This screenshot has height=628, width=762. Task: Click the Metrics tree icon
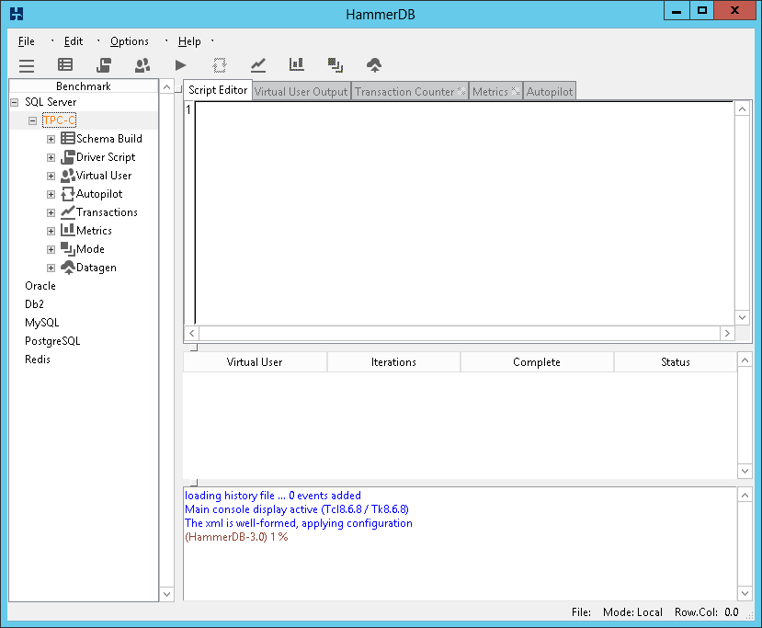[x=67, y=230]
